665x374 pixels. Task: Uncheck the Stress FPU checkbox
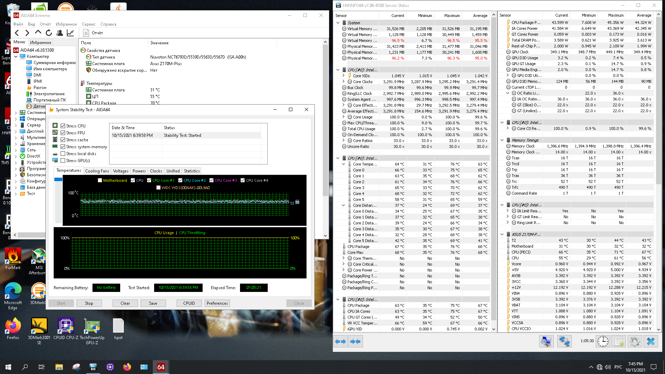[x=63, y=133]
